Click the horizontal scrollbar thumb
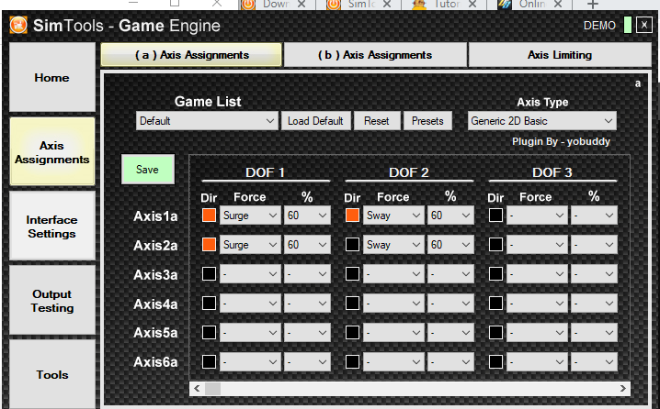660x409 pixels. [212, 389]
